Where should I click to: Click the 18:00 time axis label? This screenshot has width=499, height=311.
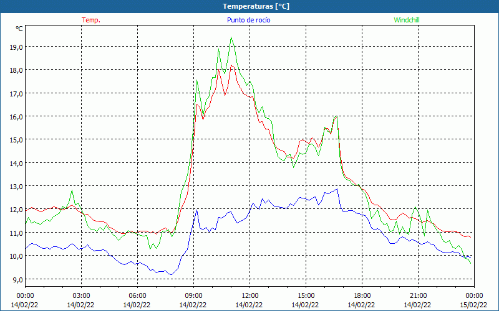click(x=362, y=296)
